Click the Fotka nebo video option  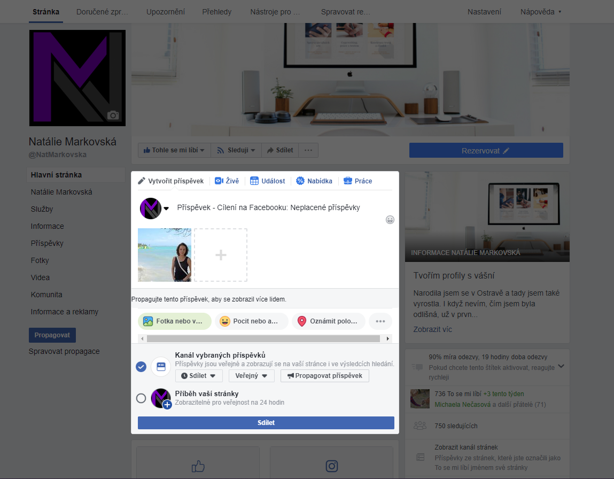[x=175, y=321]
